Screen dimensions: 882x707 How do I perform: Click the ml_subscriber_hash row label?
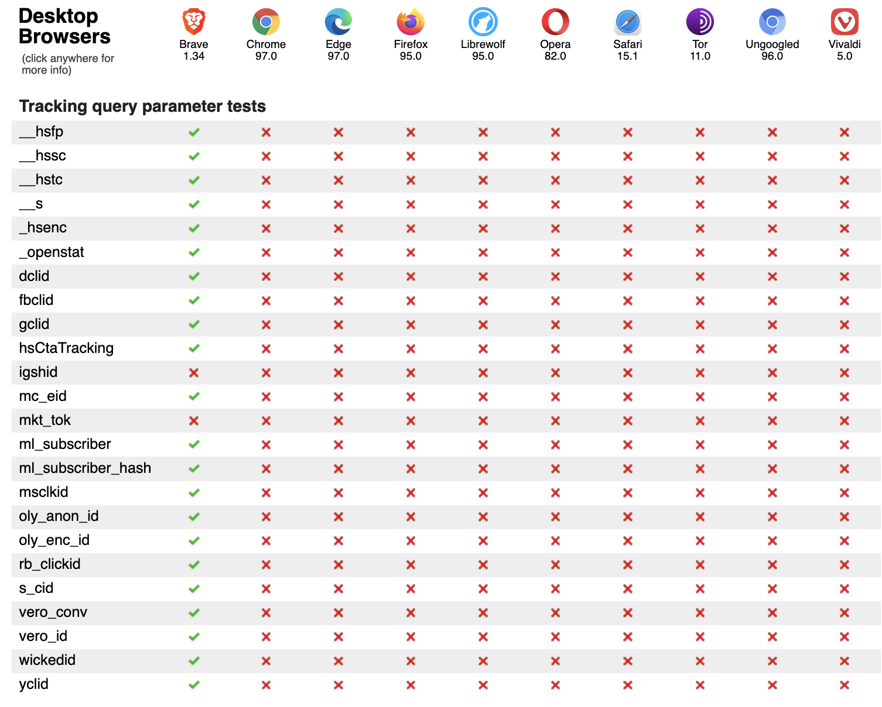[x=85, y=468]
